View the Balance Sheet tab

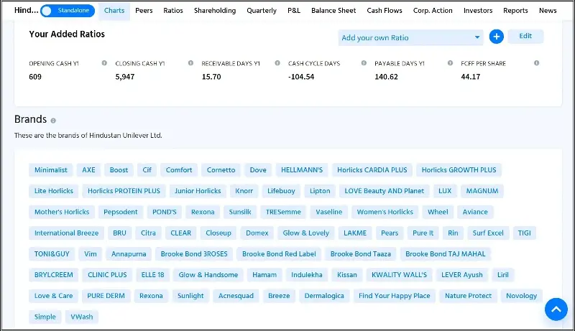pos(333,11)
